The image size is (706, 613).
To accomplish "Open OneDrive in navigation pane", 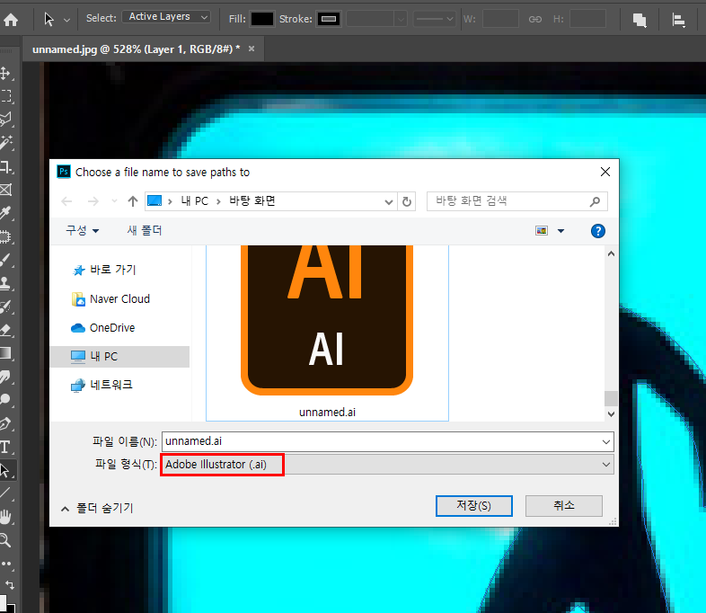I will click(103, 328).
